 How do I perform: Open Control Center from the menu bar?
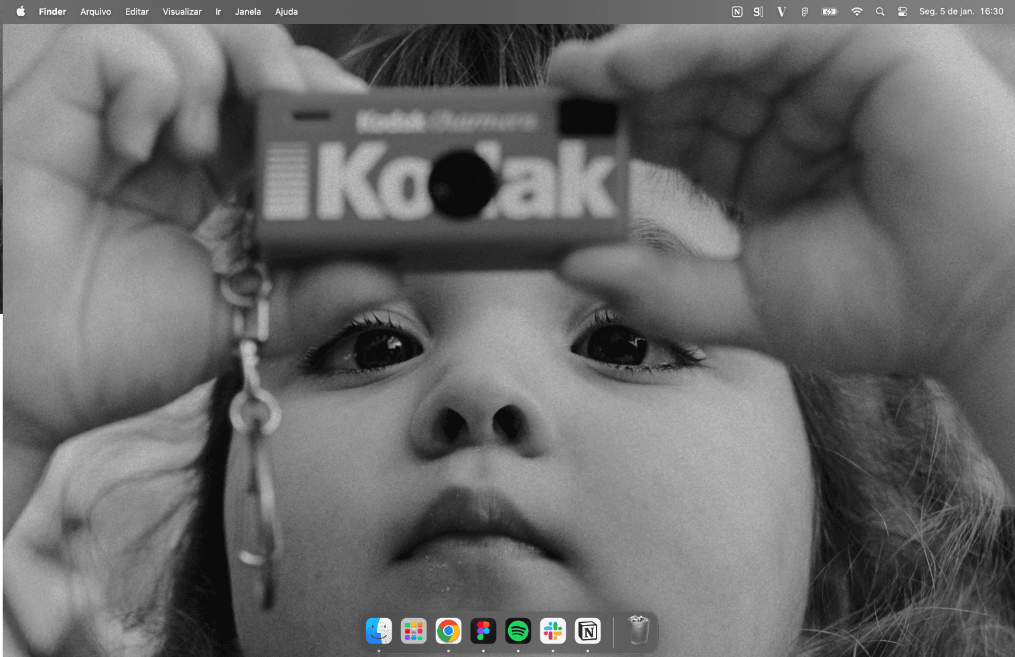click(x=902, y=11)
